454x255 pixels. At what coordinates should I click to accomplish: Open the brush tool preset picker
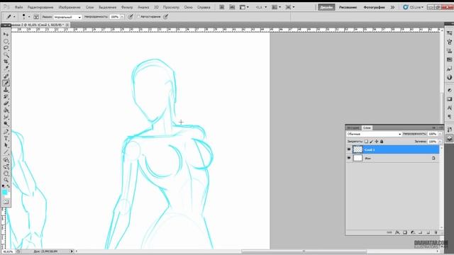(11, 17)
